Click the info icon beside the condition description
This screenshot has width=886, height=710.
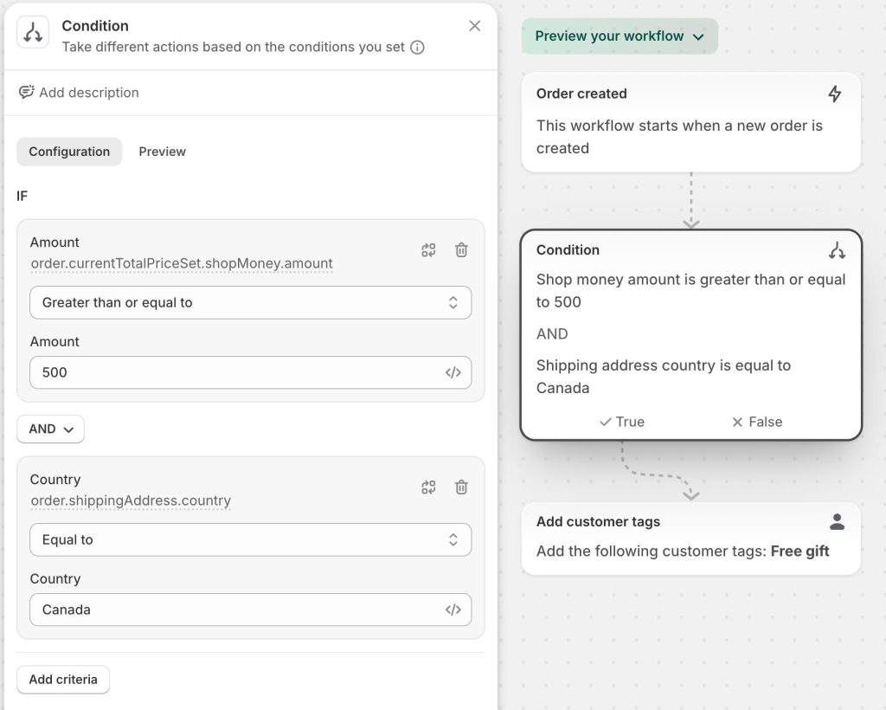(416, 48)
